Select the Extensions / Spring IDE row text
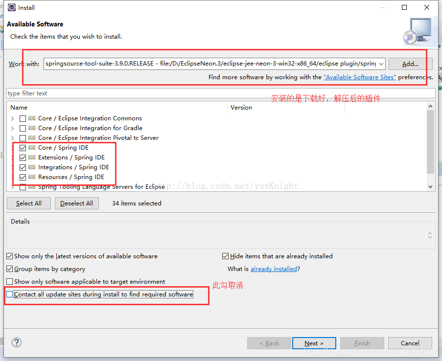Screen dimensions: 442x361 coord(71,157)
